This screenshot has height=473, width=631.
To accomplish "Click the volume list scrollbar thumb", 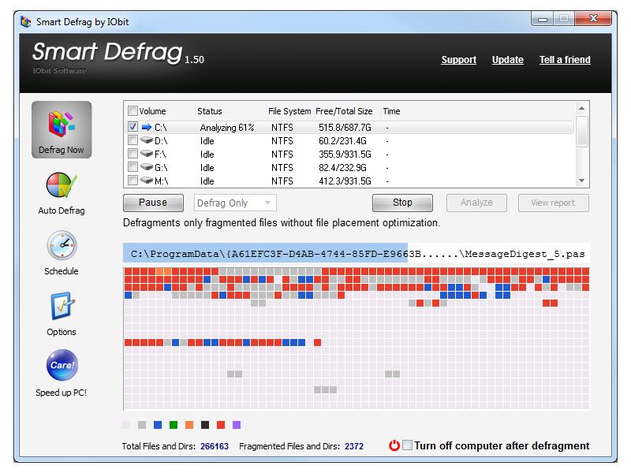I will tap(581, 131).
